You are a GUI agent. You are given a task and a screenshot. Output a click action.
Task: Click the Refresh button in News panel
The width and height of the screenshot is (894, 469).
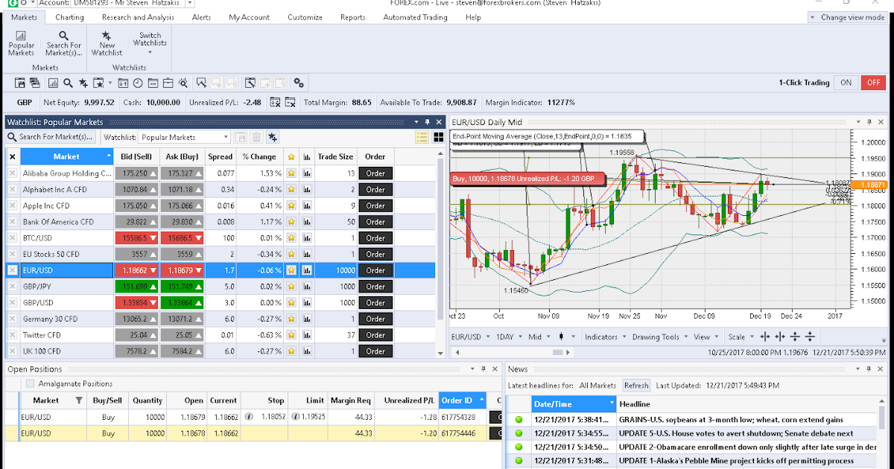636,386
